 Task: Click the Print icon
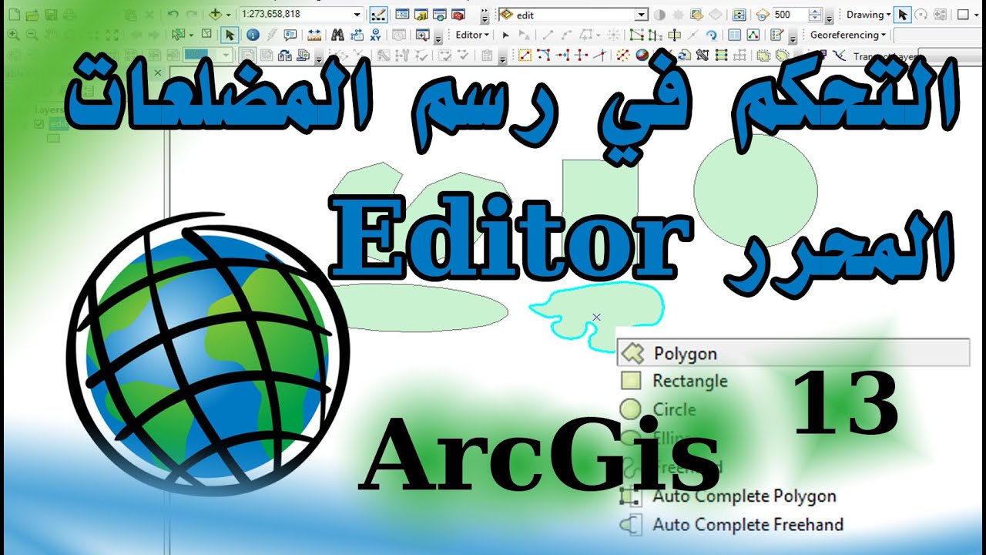tap(70, 15)
